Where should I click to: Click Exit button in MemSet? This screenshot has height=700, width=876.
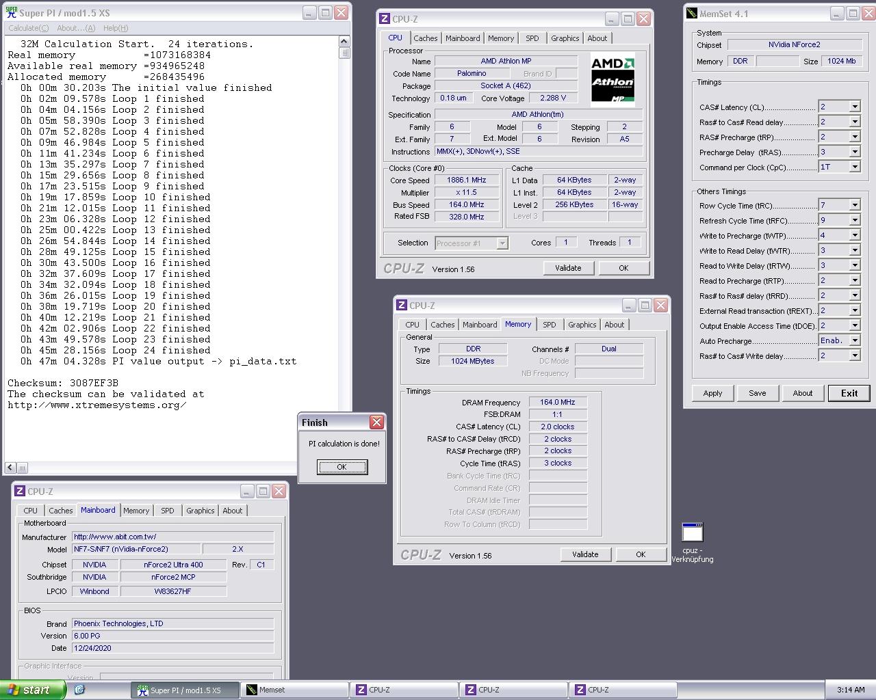[x=849, y=393]
